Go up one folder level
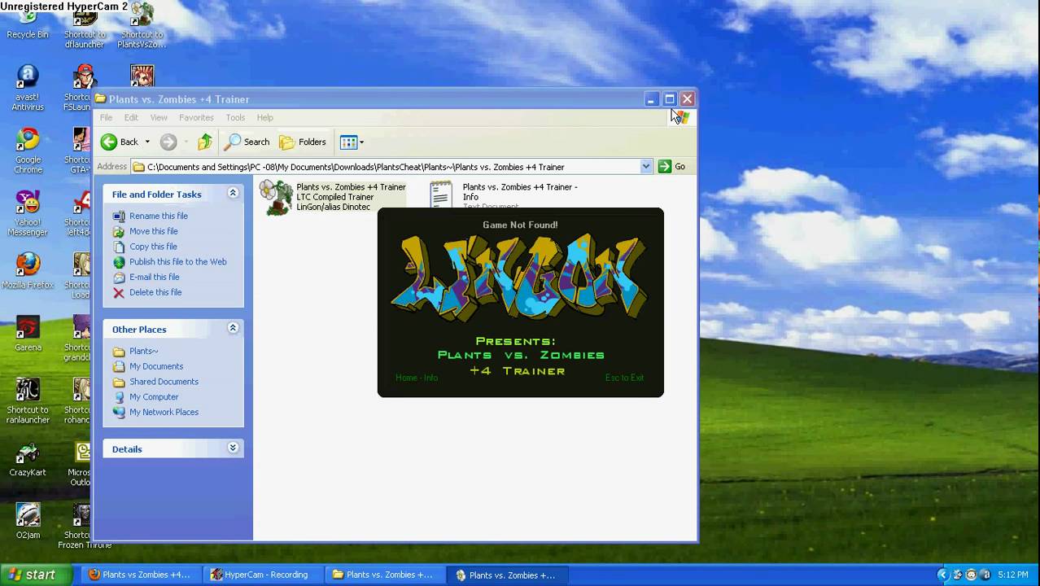Viewport: 1040px width, 586px height. (205, 142)
